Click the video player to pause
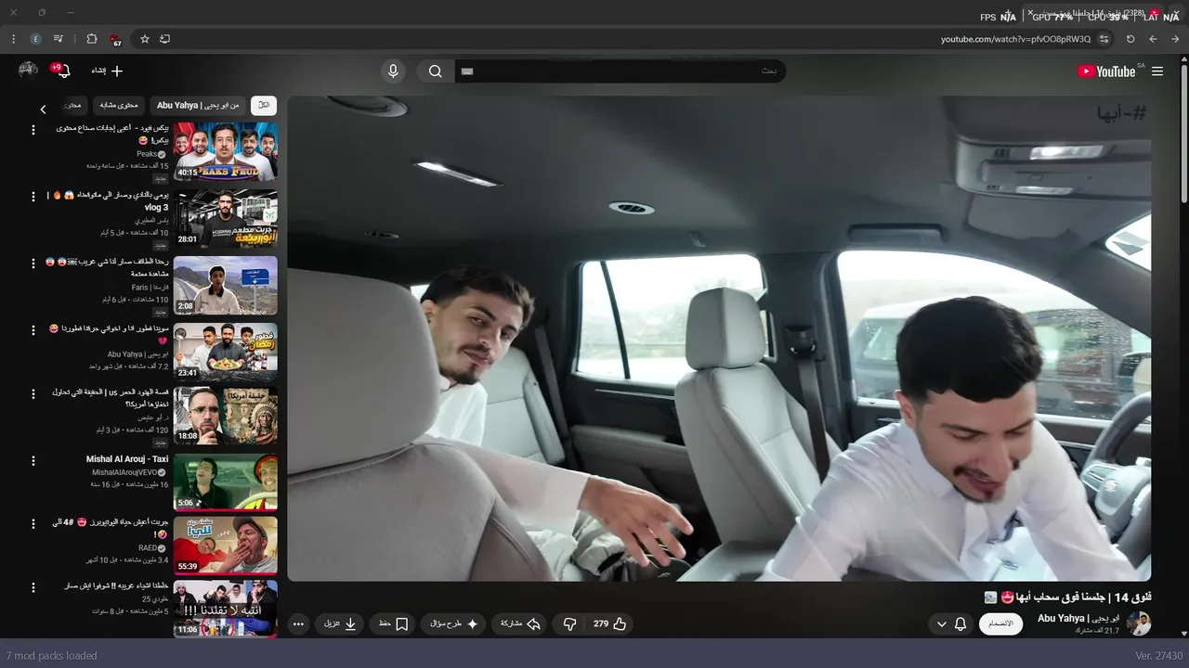Screen dimensions: 1189x668 point(719,339)
